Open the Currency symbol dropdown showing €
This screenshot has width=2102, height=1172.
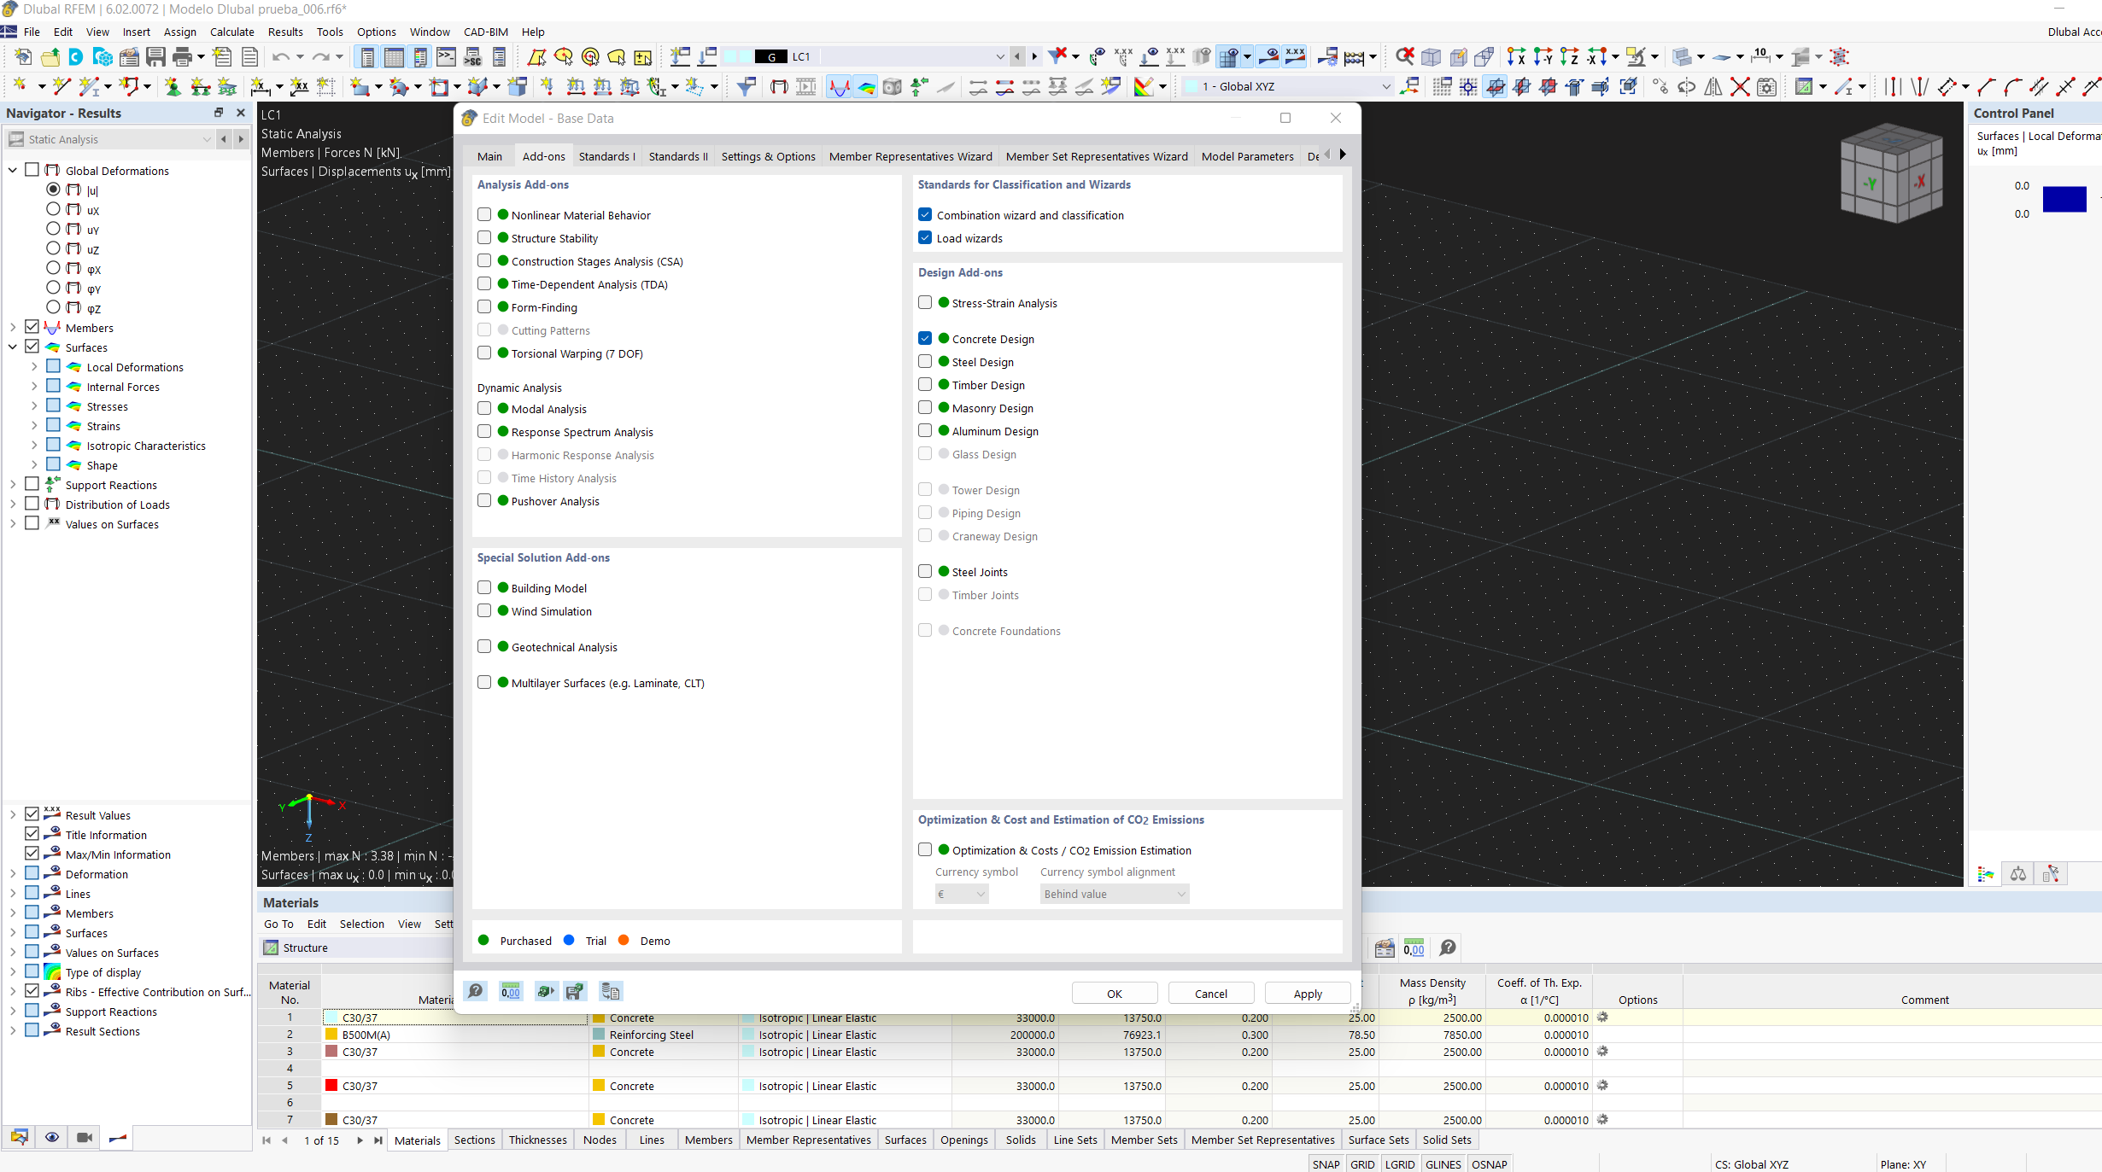961,893
